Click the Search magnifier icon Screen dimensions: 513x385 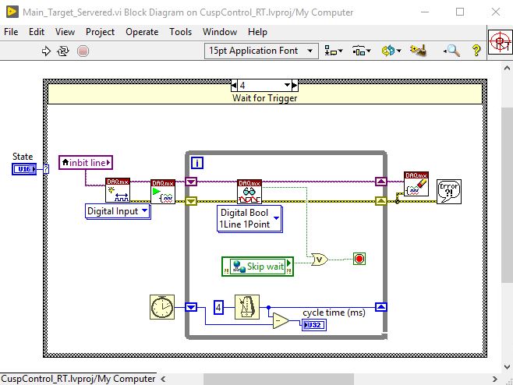452,51
